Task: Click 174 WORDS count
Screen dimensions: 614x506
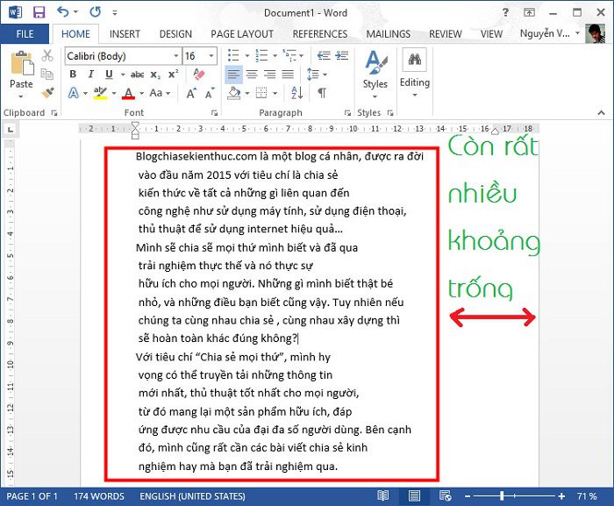Action: click(x=99, y=496)
